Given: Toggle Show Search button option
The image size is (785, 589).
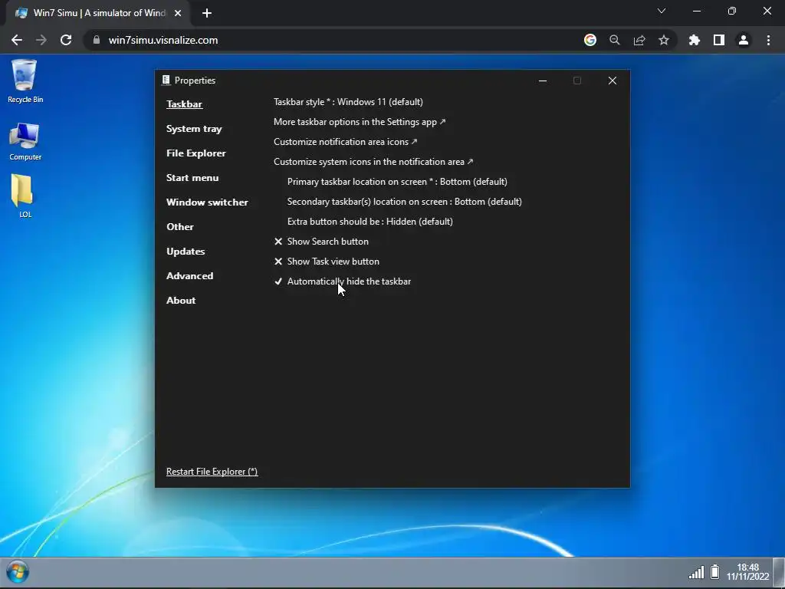Looking at the screenshot, I should [x=321, y=242].
